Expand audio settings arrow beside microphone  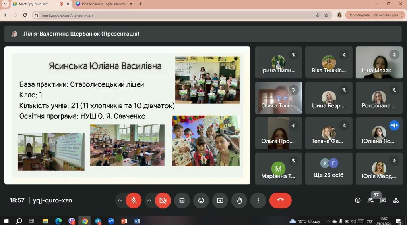120,200
